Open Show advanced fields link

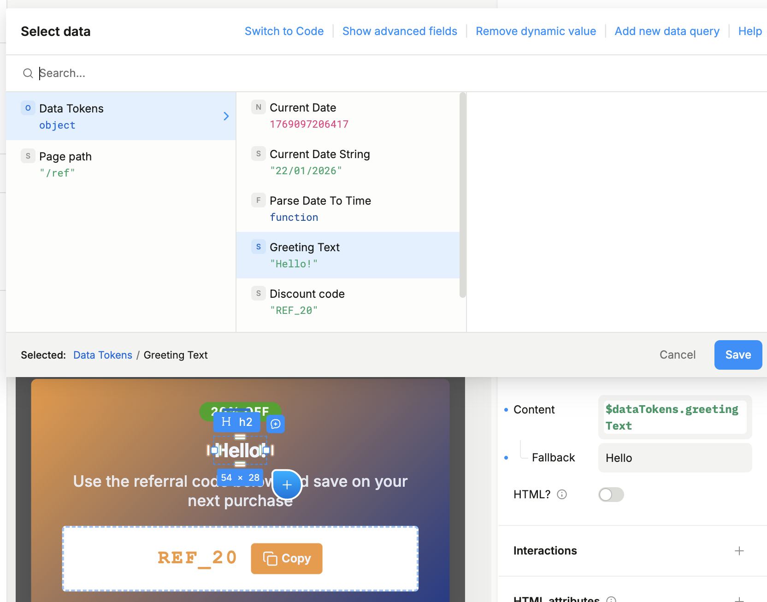pos(399,31)
